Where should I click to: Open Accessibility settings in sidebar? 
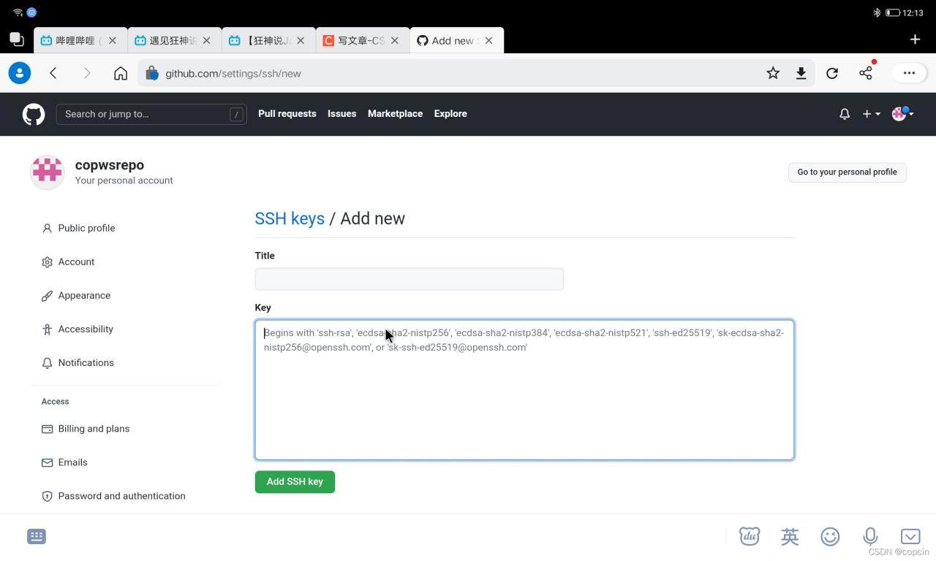(x=86, y=329)
